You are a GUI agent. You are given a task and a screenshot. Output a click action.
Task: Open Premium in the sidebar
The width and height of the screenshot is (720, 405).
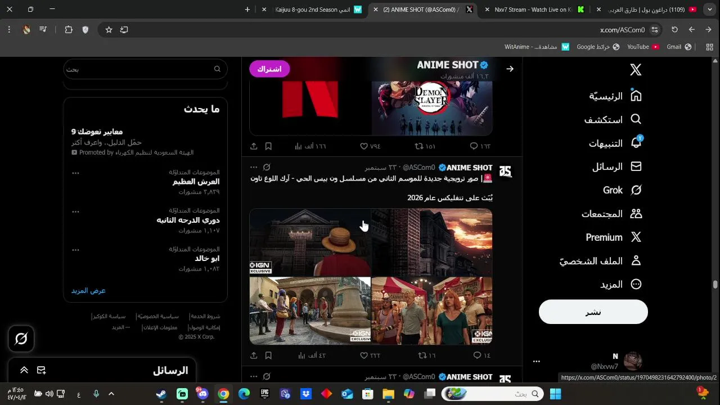(613, 238)
